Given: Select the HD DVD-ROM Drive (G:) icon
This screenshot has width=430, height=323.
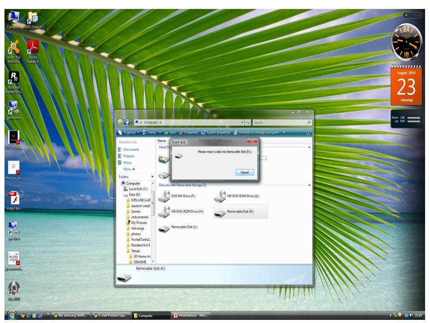Looking at the screenshot, I should (x=220, y=196).
